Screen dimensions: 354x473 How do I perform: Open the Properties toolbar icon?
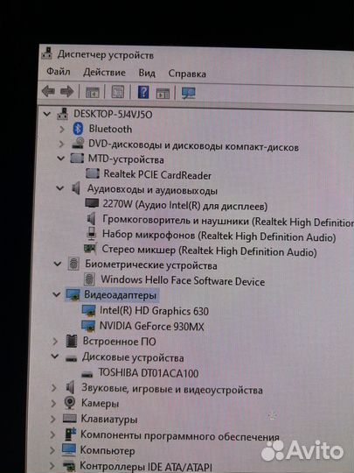pos(118,92)
